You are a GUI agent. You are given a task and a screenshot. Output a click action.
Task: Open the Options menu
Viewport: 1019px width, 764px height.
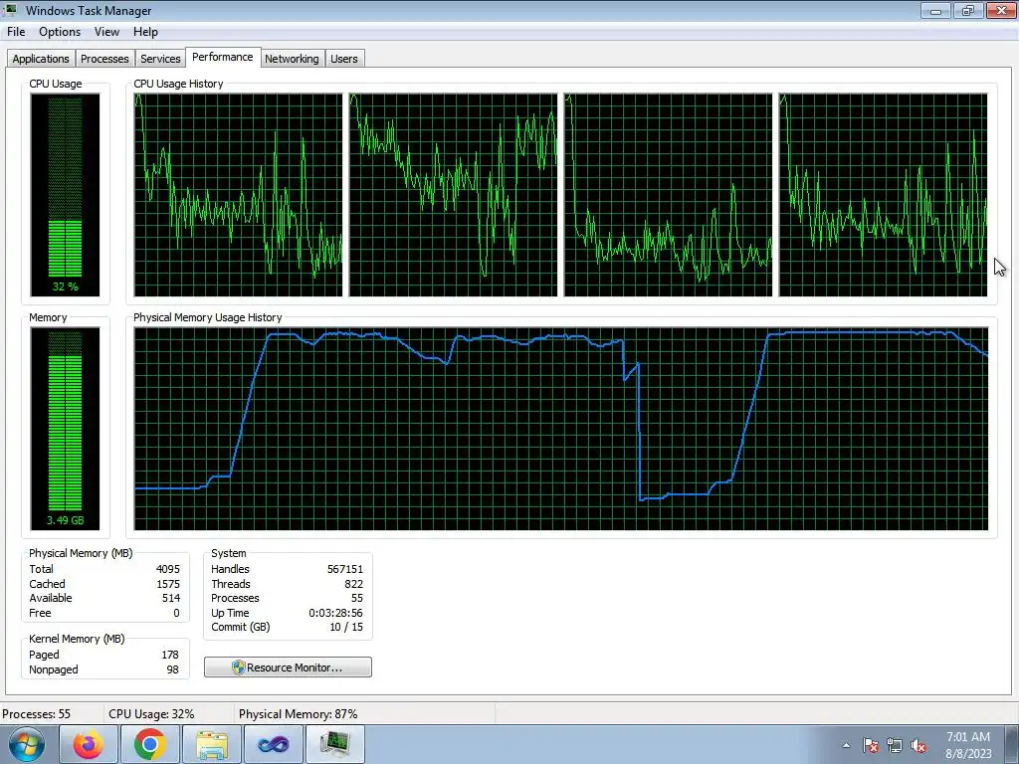coord(60,32)
